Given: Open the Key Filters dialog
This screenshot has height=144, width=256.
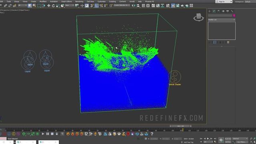Looking at the screenshot, I should [x=242, y=142].
